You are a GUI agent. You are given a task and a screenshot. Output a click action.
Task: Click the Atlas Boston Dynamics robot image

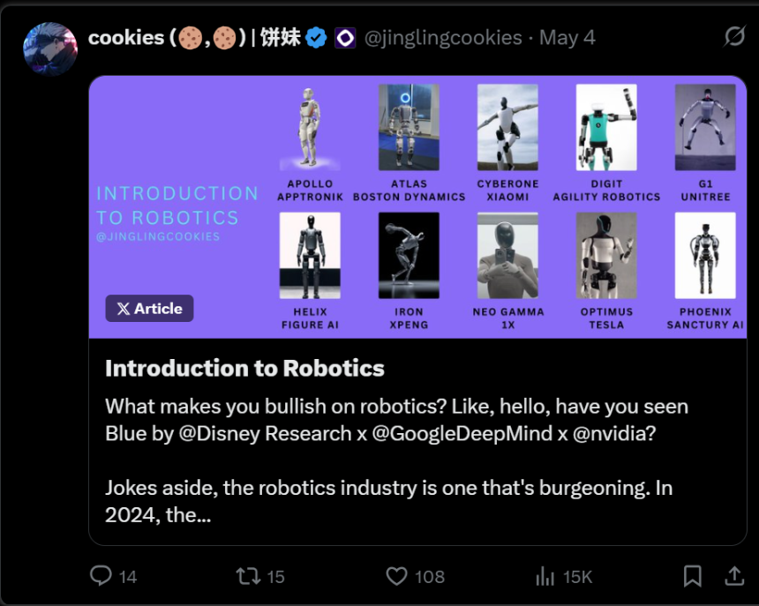409,128
